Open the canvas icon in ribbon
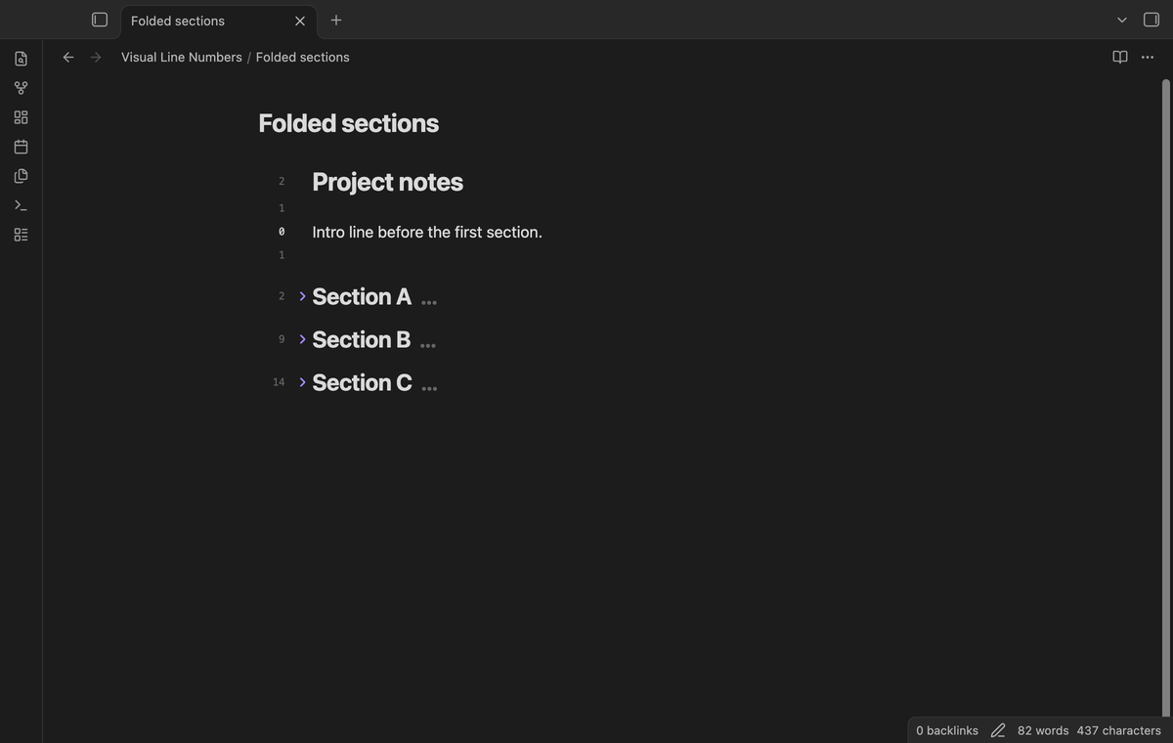 point(21,117)
